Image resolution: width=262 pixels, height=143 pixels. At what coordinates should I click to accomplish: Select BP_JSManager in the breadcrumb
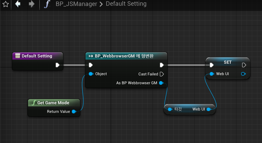(x=76, y=4)
